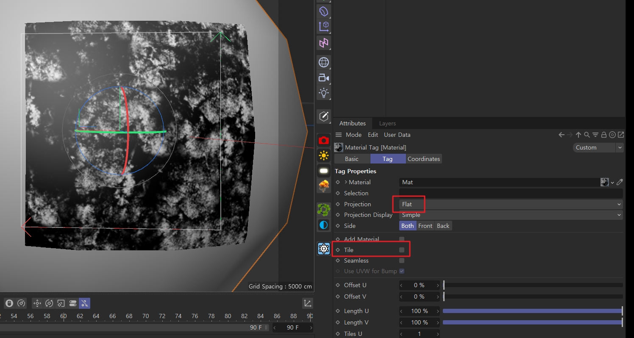Open the Mode menu
The width and height of the screenshot is (634, 338).
tap(353, 135)
